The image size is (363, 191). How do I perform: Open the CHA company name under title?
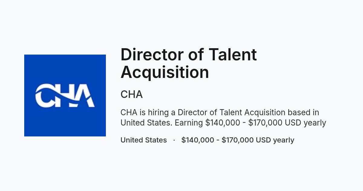pyautogui.click(x=132, y=95)
